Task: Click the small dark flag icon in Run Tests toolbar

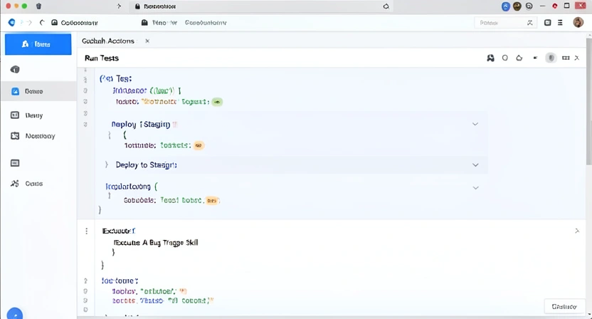Action: [x=535, y=58]
